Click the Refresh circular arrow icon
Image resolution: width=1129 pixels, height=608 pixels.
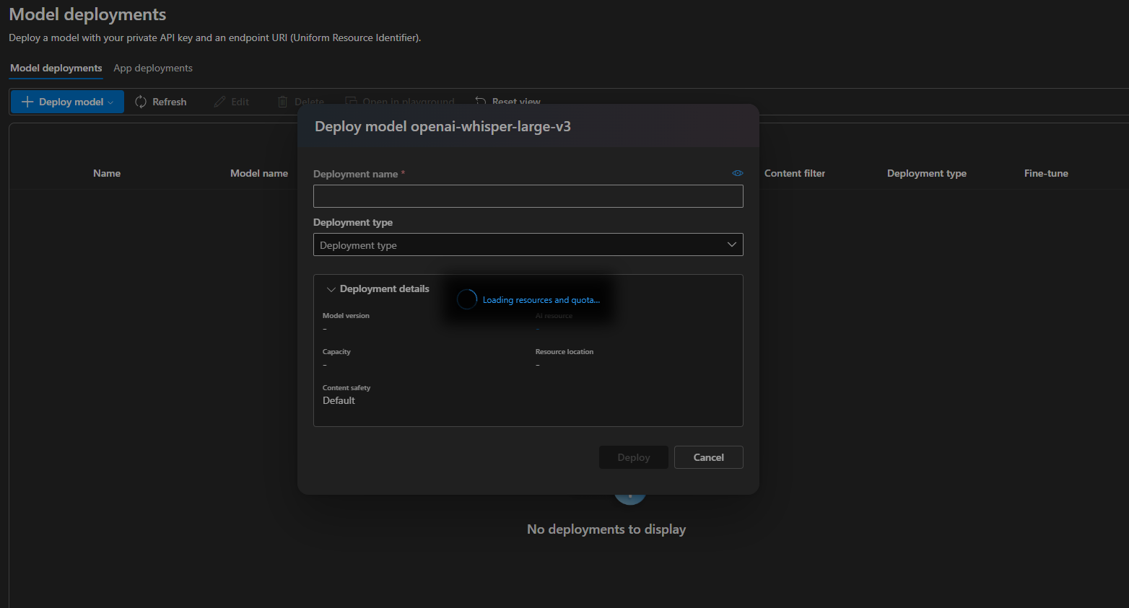[x=141, y=102]
